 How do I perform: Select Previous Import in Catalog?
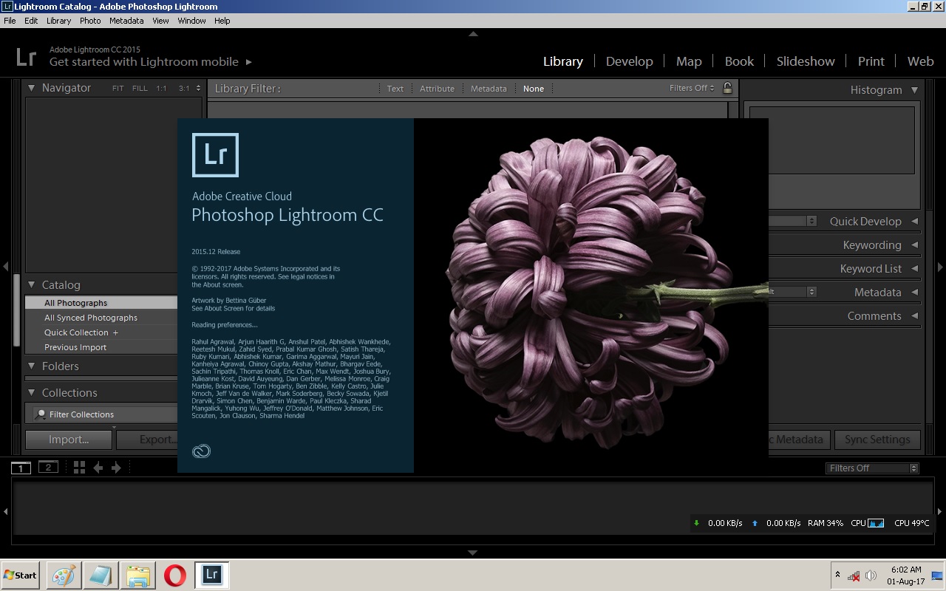[x=101, y=347]
